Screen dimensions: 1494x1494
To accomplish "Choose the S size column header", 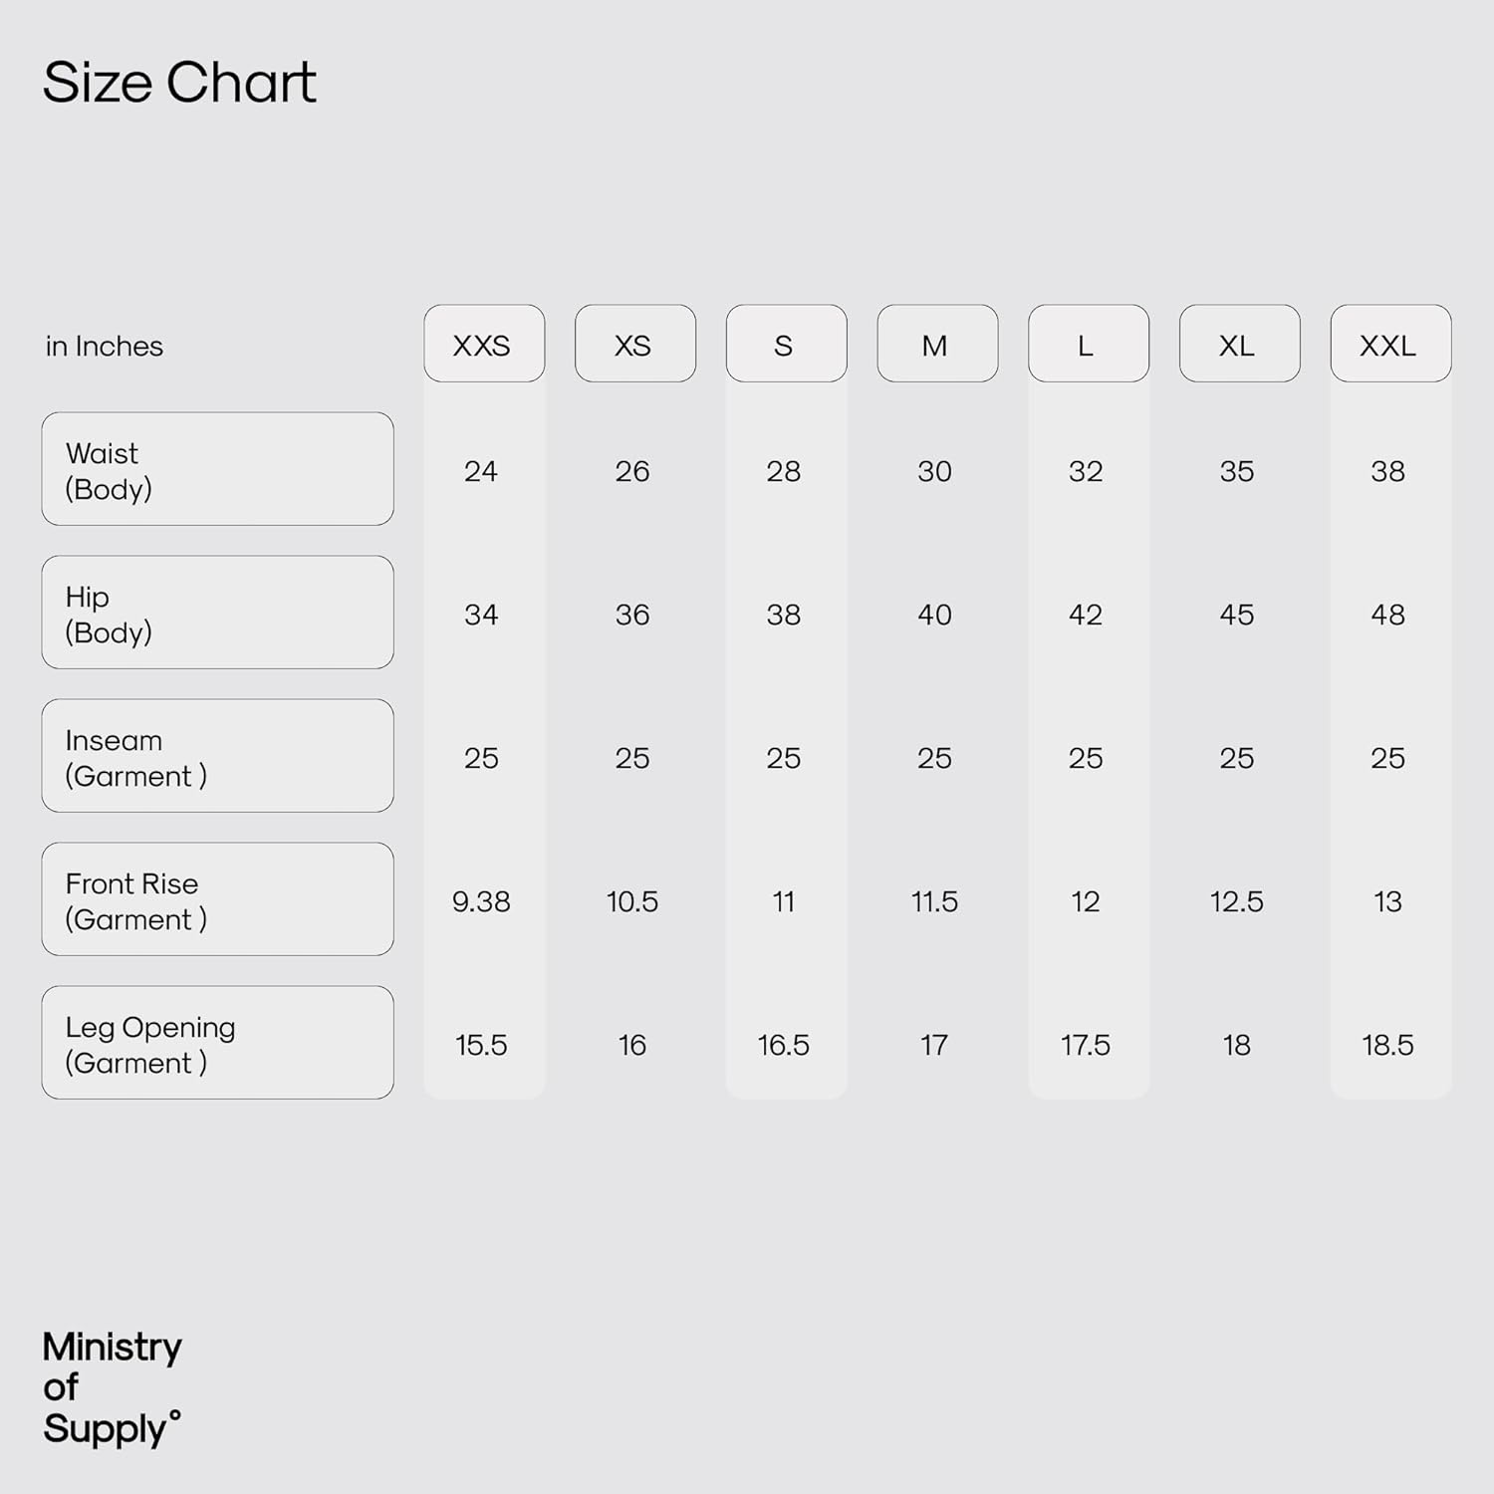I will click(x=786, y=345).
